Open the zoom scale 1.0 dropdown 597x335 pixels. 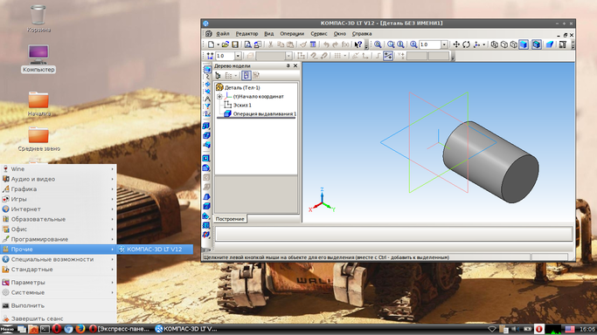tap(444, 44)
